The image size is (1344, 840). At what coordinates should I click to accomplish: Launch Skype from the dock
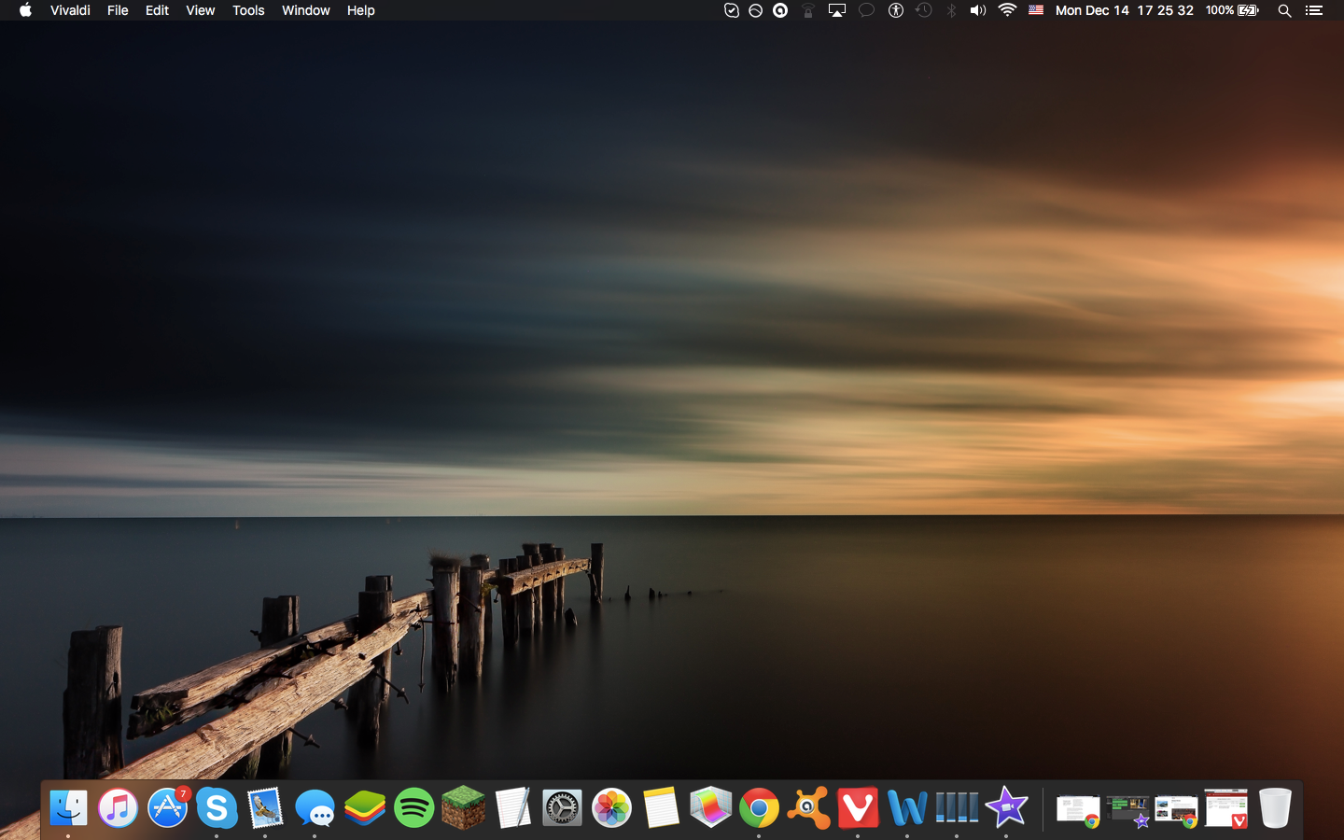(217, 807)
